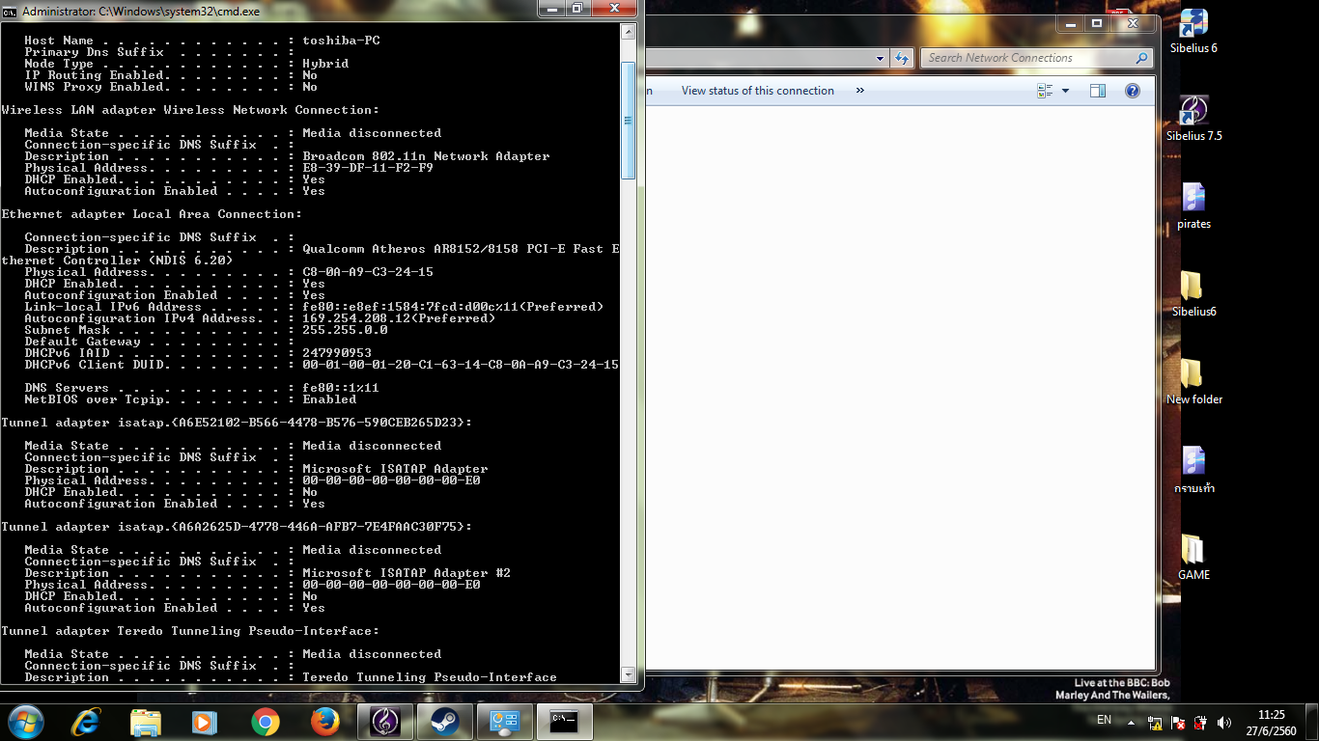Click the power plug tray icon
The width and height of the screenshot is (1319, 741).
[1200, 723]
